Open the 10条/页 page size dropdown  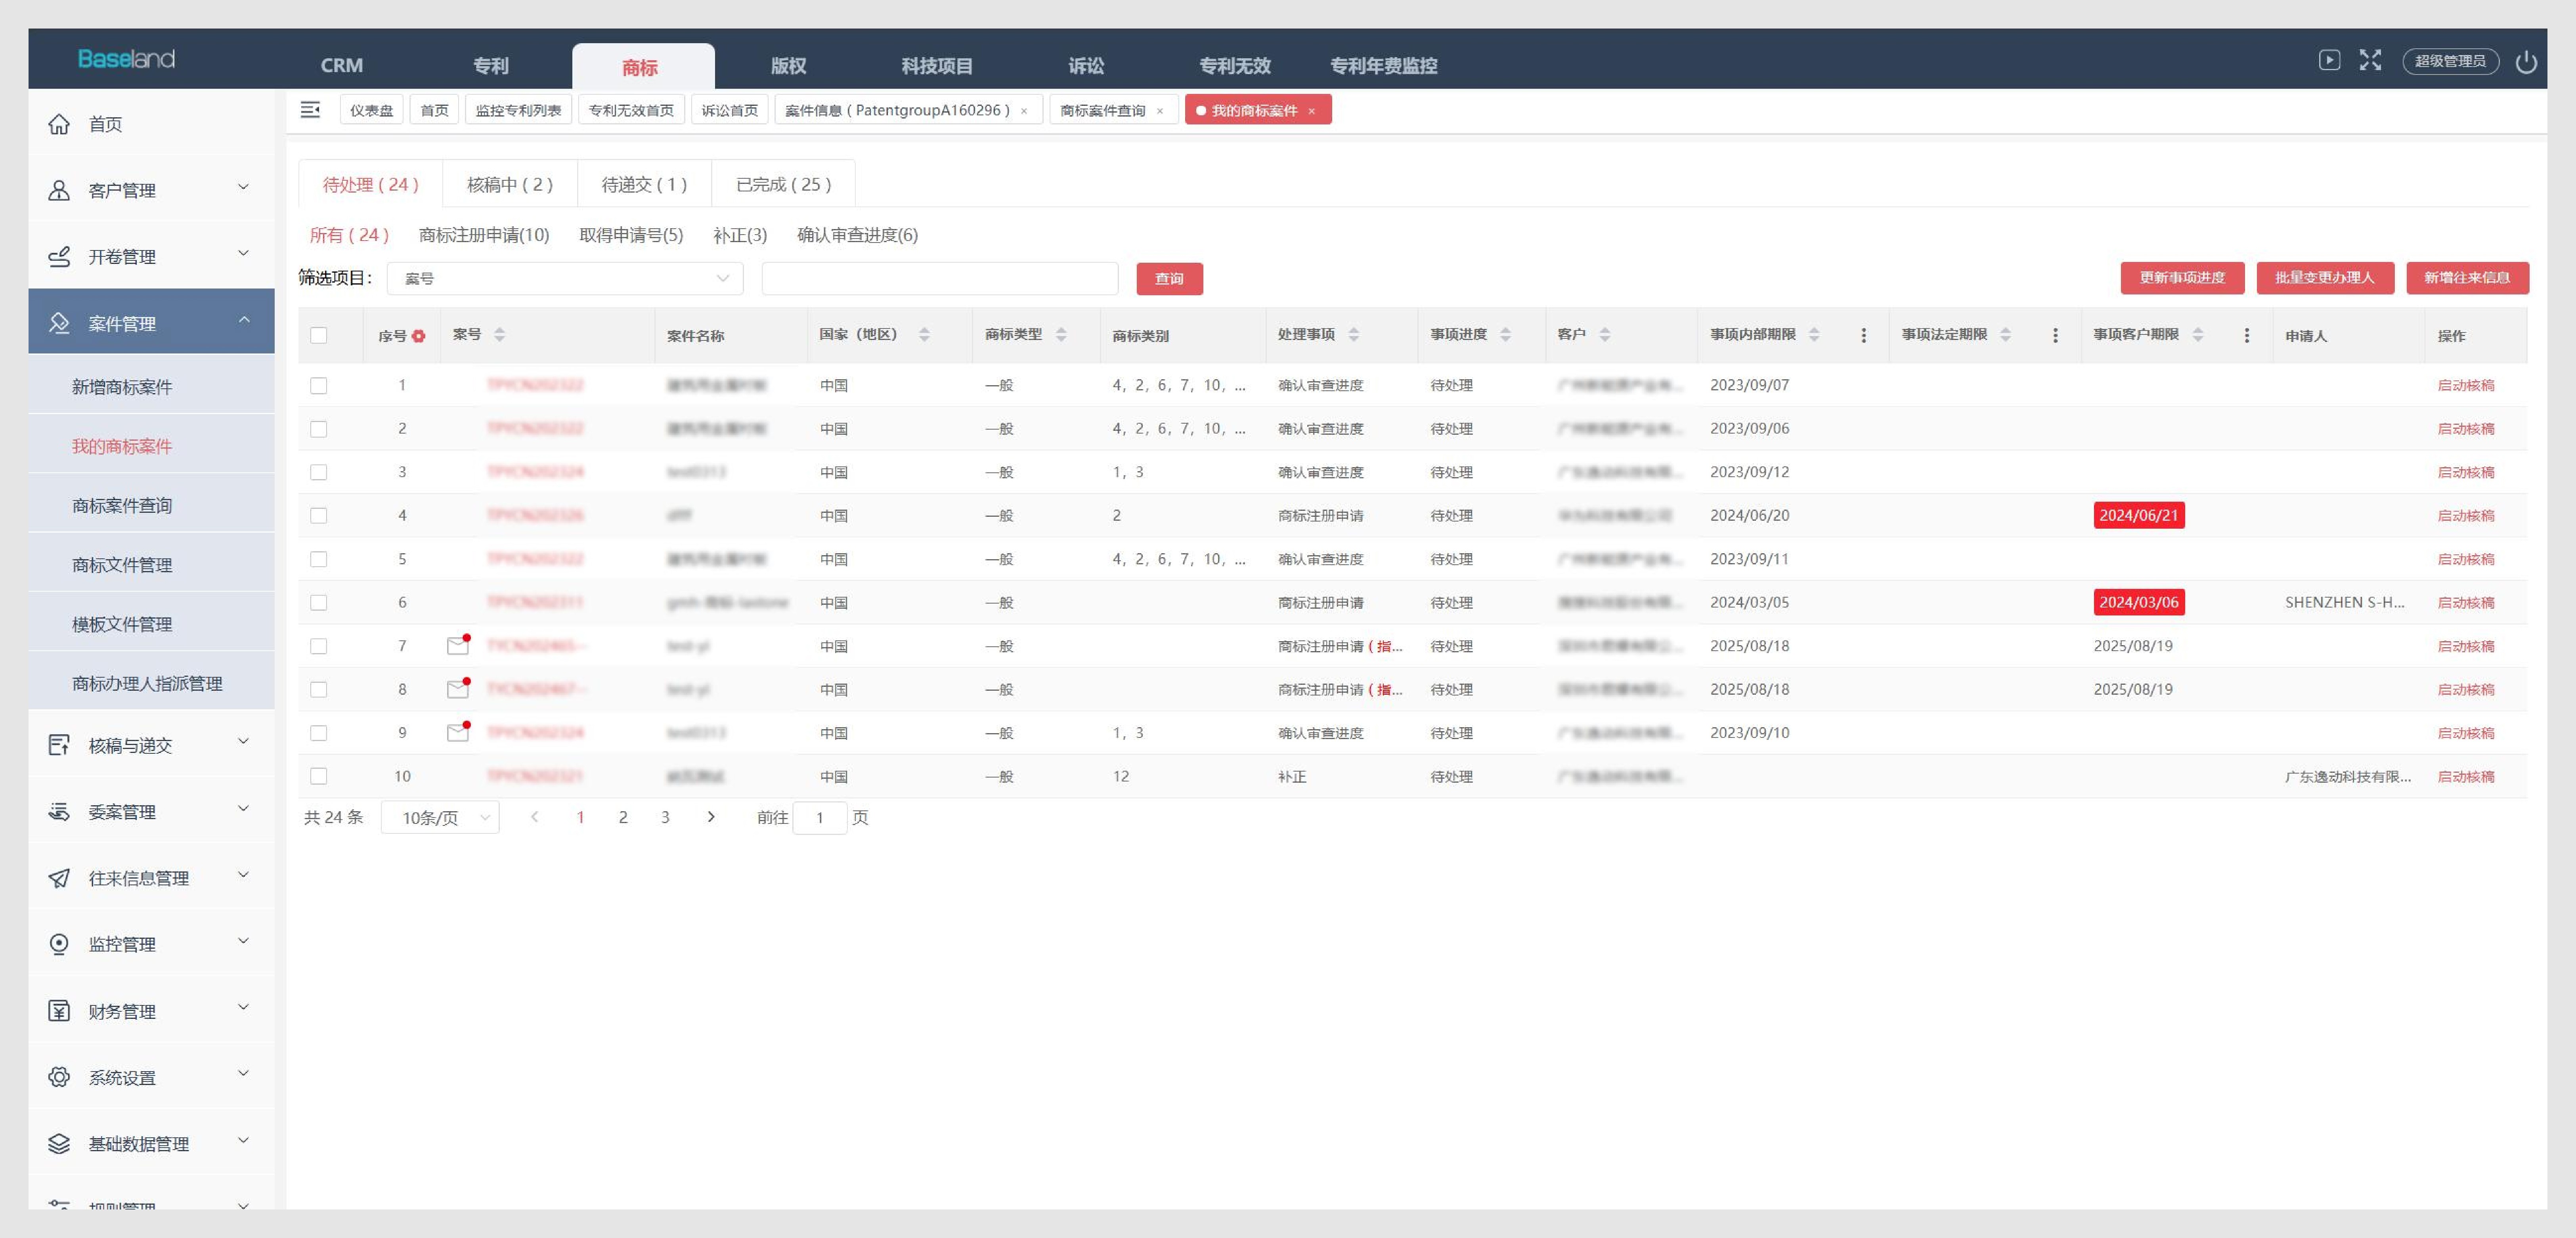[x=440, y=817]
